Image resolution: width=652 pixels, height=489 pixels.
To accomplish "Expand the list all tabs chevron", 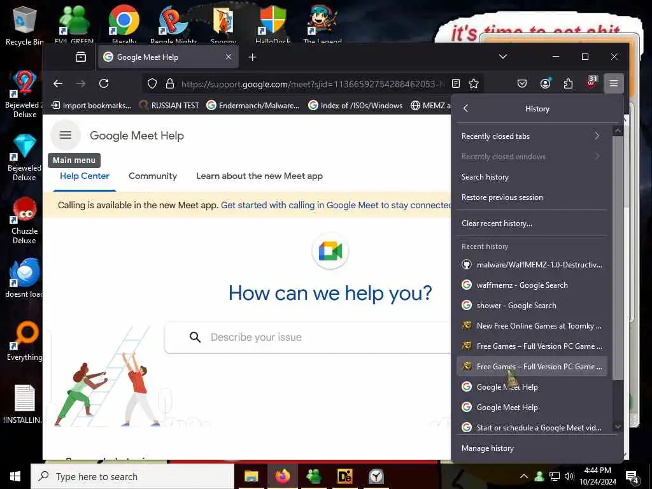I will pos(503,57).
